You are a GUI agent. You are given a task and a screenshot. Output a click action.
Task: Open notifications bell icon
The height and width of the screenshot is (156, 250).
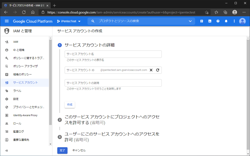[x=226, y=21]
